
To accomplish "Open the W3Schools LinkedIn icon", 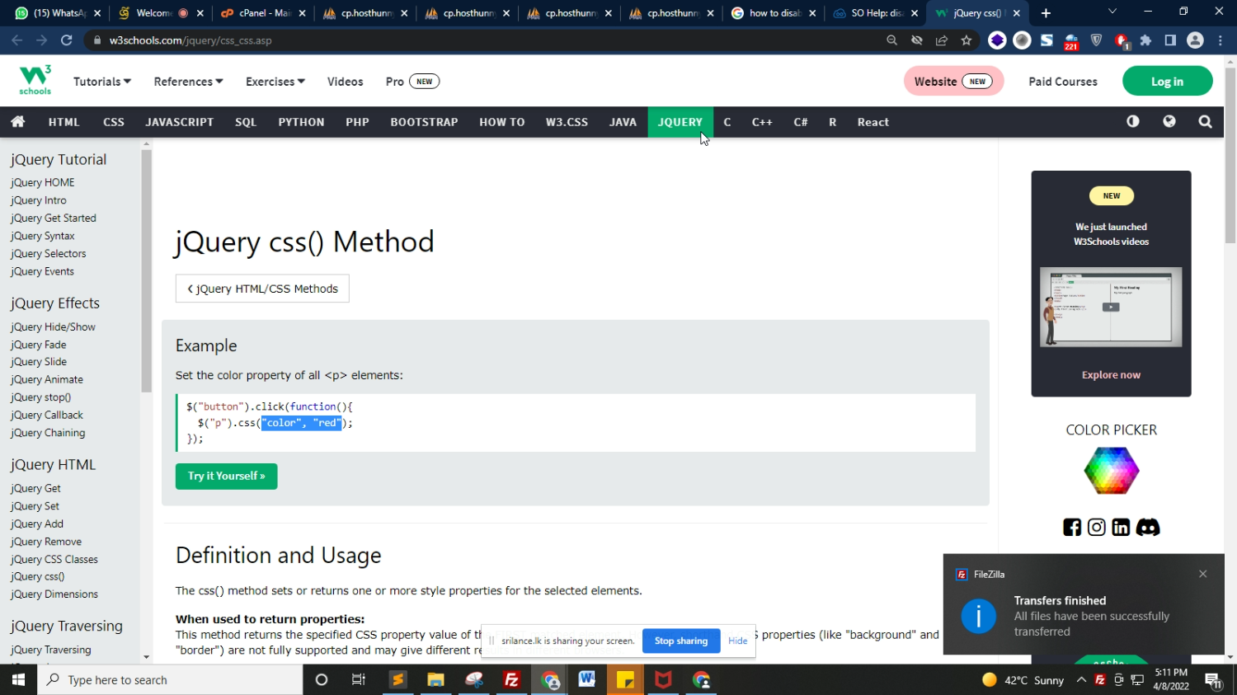I will coord(1121,528).
